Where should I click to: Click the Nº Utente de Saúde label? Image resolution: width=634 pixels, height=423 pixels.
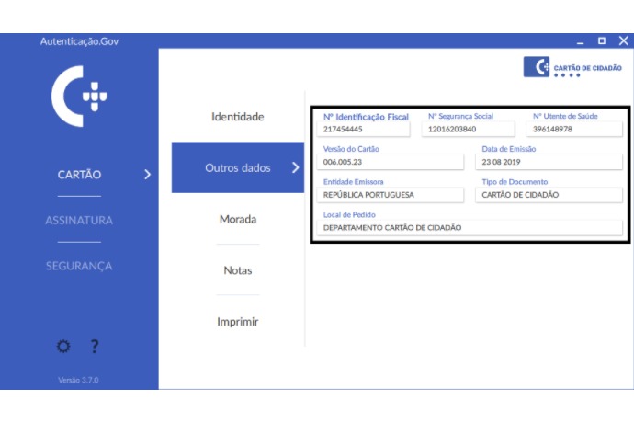(565, 116)
